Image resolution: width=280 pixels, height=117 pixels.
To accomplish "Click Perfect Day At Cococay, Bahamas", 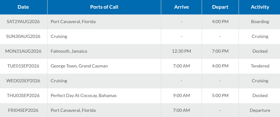I will (83, 96).
